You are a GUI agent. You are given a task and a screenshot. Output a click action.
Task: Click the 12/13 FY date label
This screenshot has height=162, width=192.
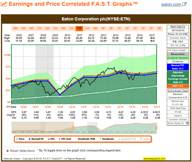[108, 107]
